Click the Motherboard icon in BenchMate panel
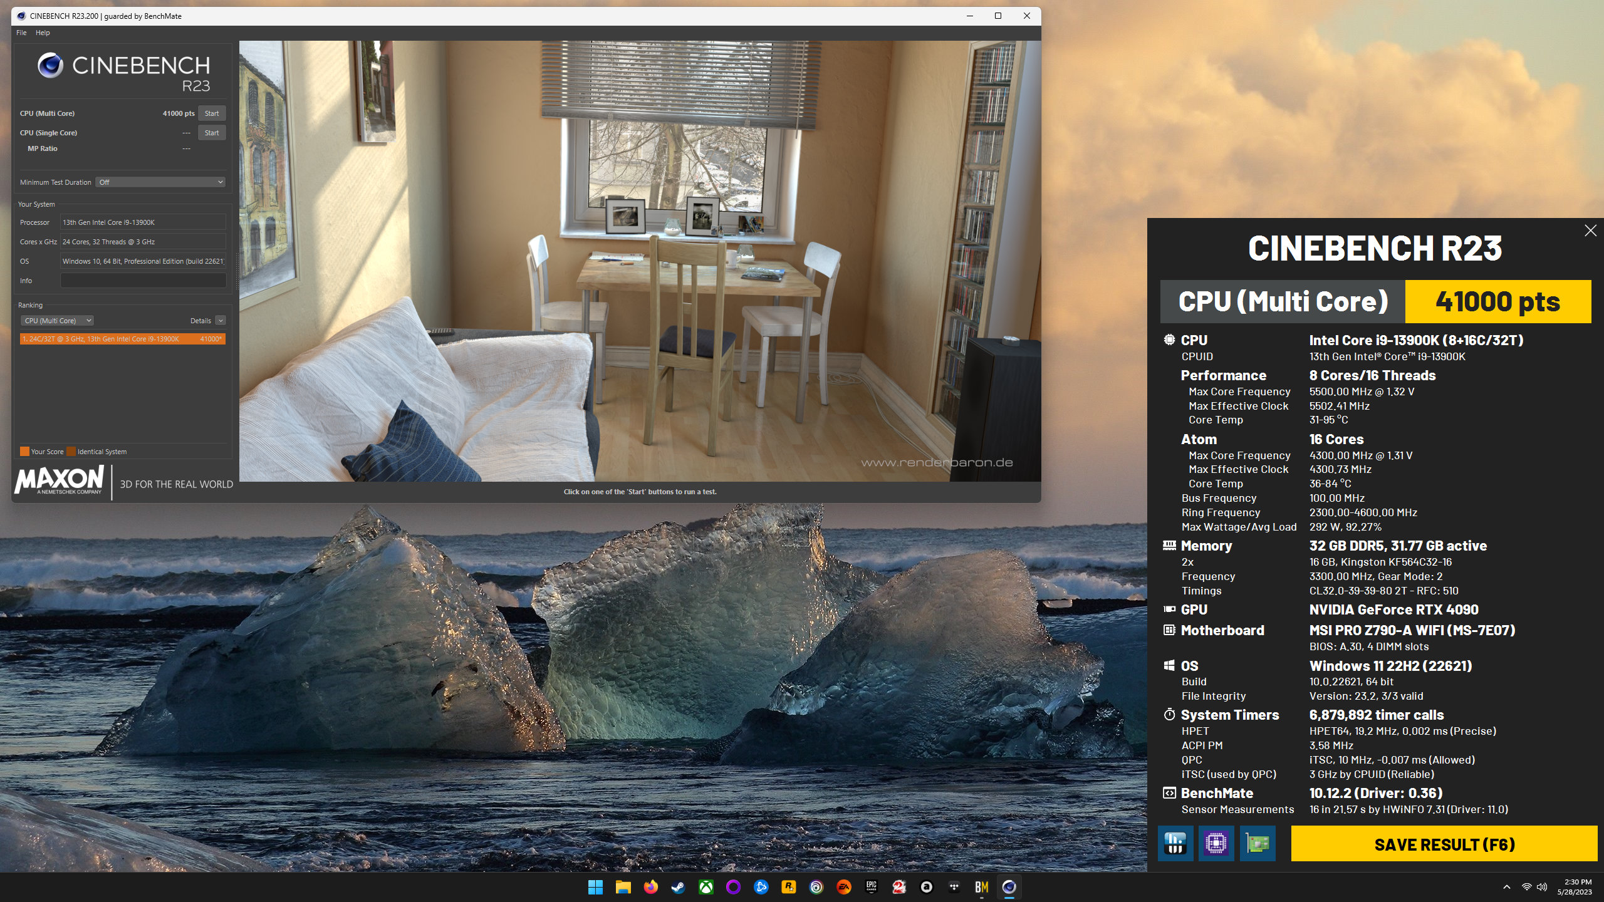The height and width of the screenshot is (902, 1604). coord(1169,630)
